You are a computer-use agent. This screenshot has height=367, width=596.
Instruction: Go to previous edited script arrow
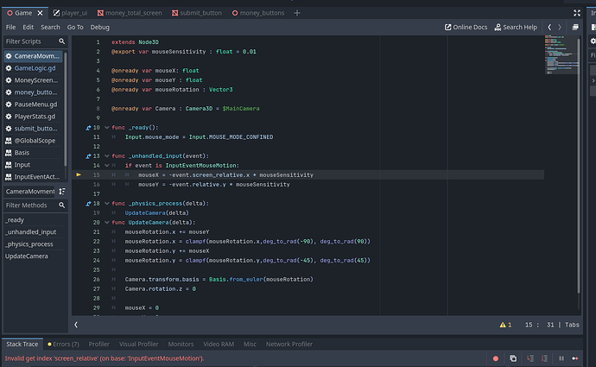[x=549, y=27]
